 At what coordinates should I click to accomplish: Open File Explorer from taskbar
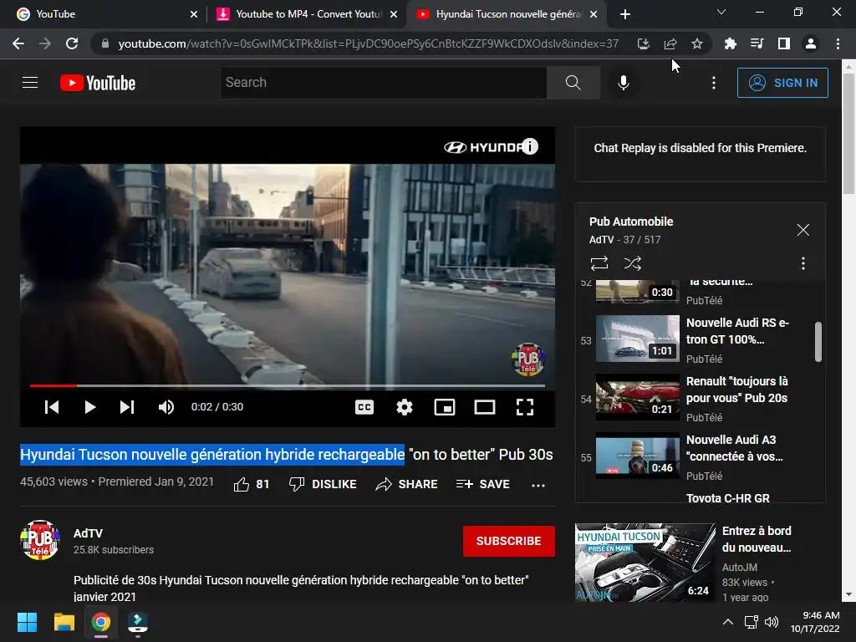coord(64,622)
